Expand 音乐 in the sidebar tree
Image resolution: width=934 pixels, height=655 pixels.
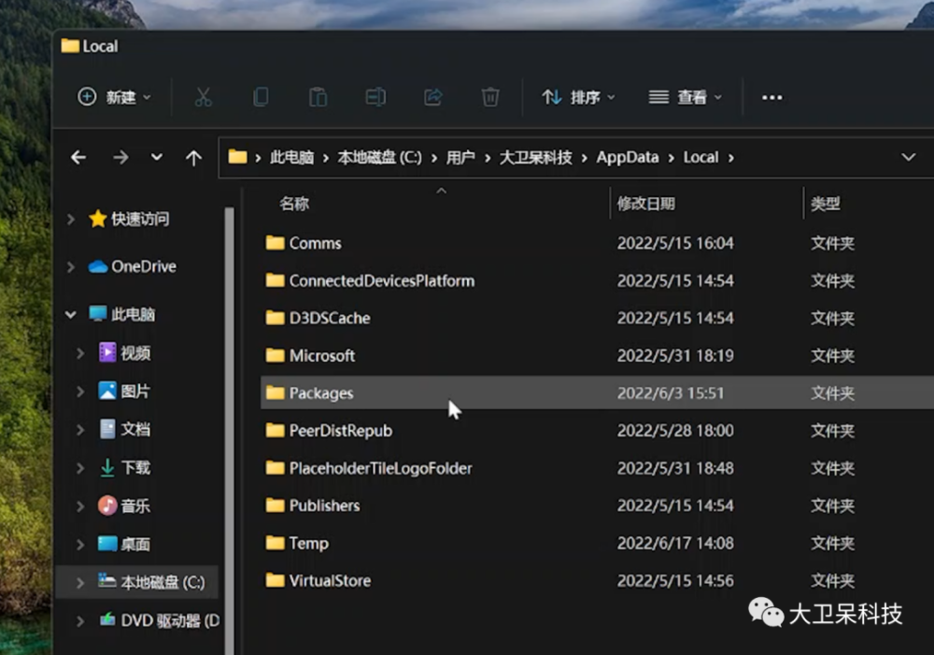(80, 506)
